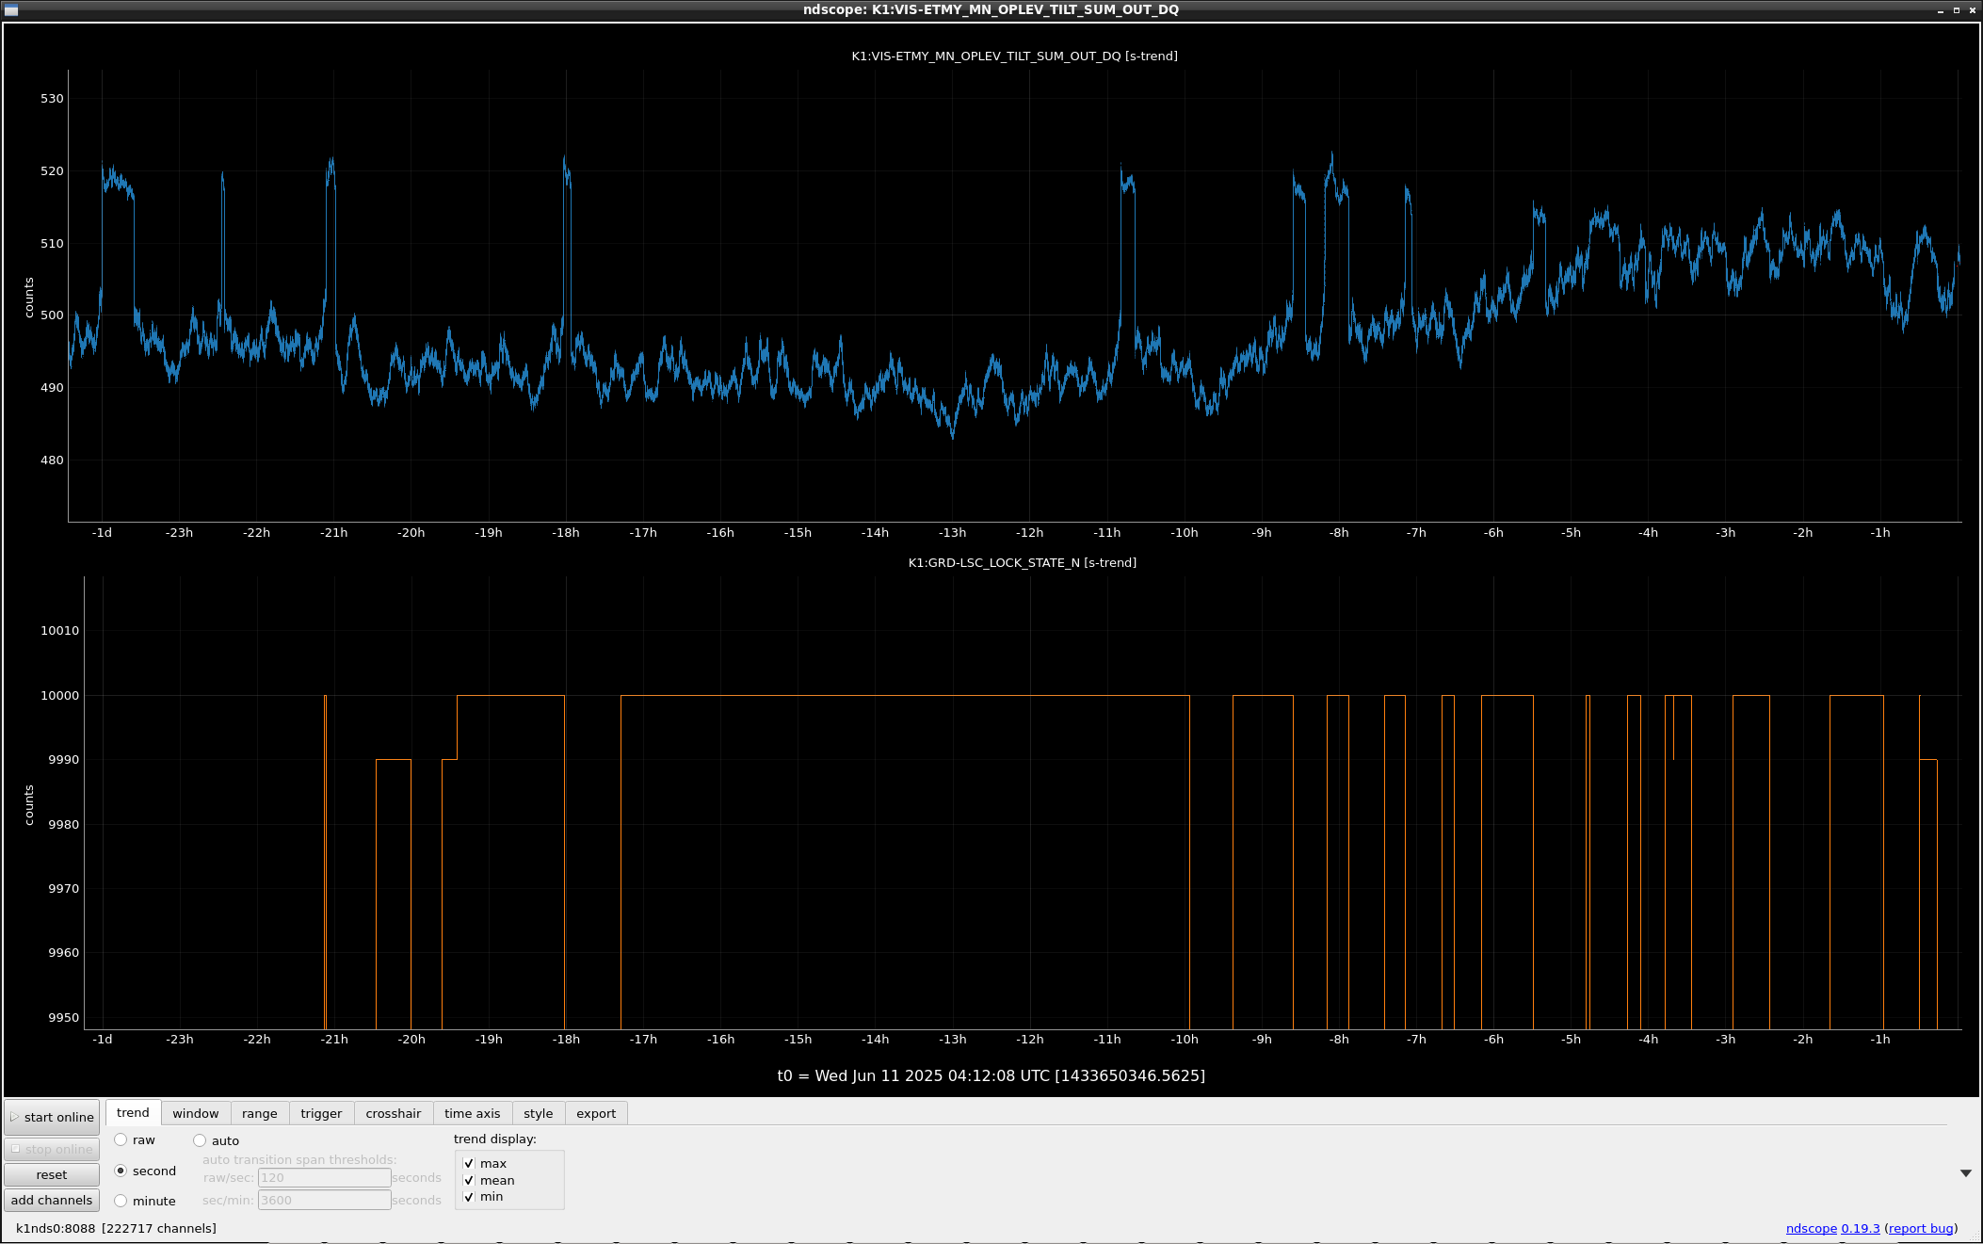The height and width of the screenshot is (1244, 1983).
Task: Open the time axis tab
Action: pyautogui.click(x=473, y=1113)
